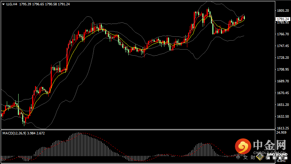Click the 1689.70 price axis label
The width and height of the screenshot is (291, 164).
pyautogui.click(x=282, y=81)
